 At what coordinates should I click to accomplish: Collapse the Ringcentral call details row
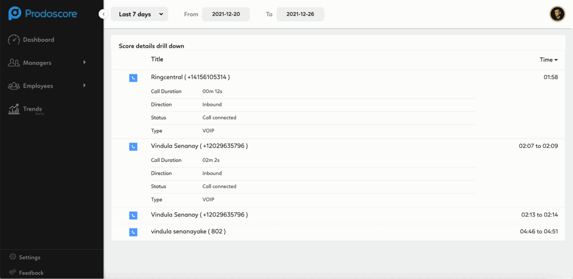[x=190, y=77]
